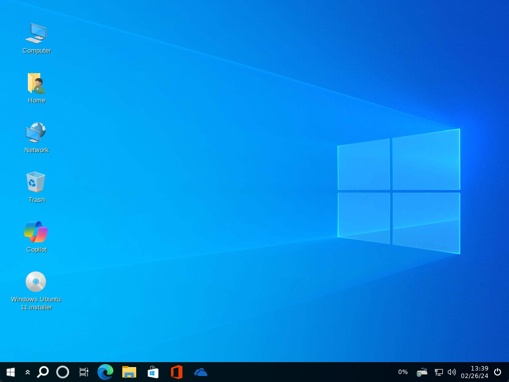Open the Office app in taskbar
Screen dimensions: 509x382
[176, 372]
